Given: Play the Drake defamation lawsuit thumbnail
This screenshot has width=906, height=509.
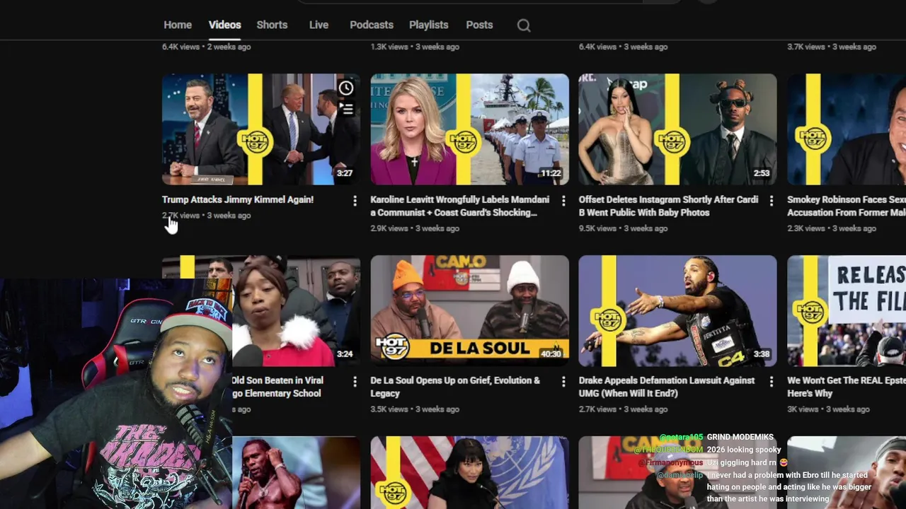Looking at the screenshot, I should pos(677,311).
